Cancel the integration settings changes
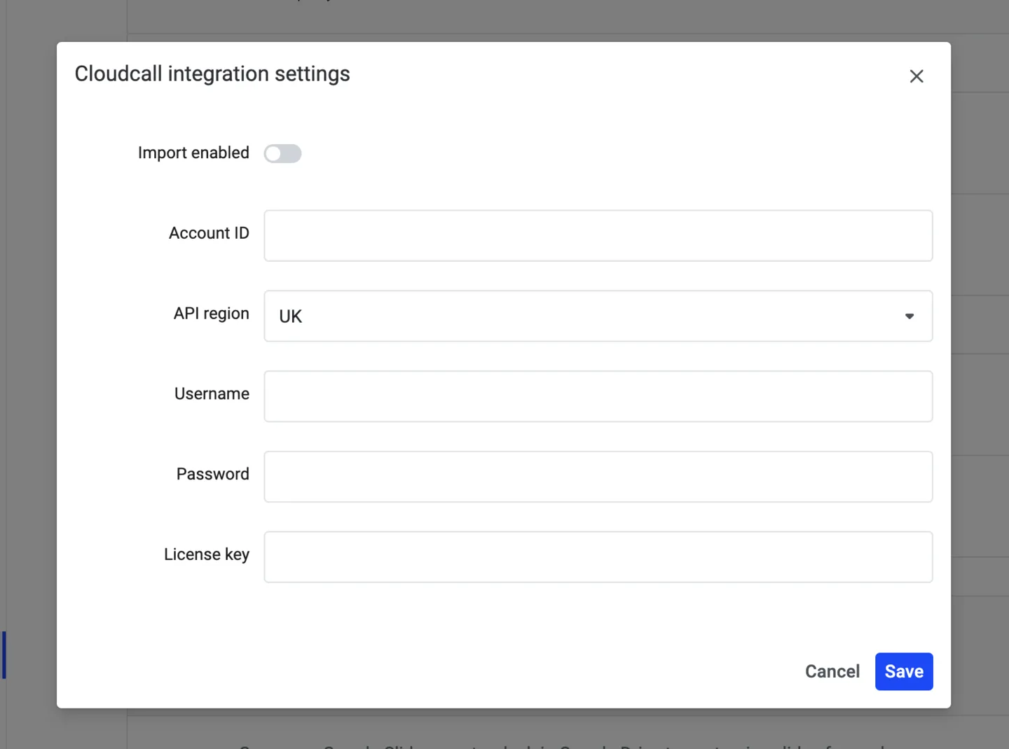 point(832,671)
